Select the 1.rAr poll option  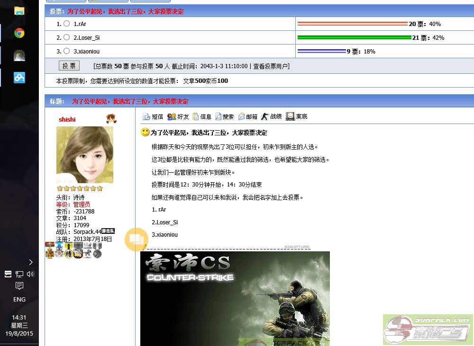(67, 24)
